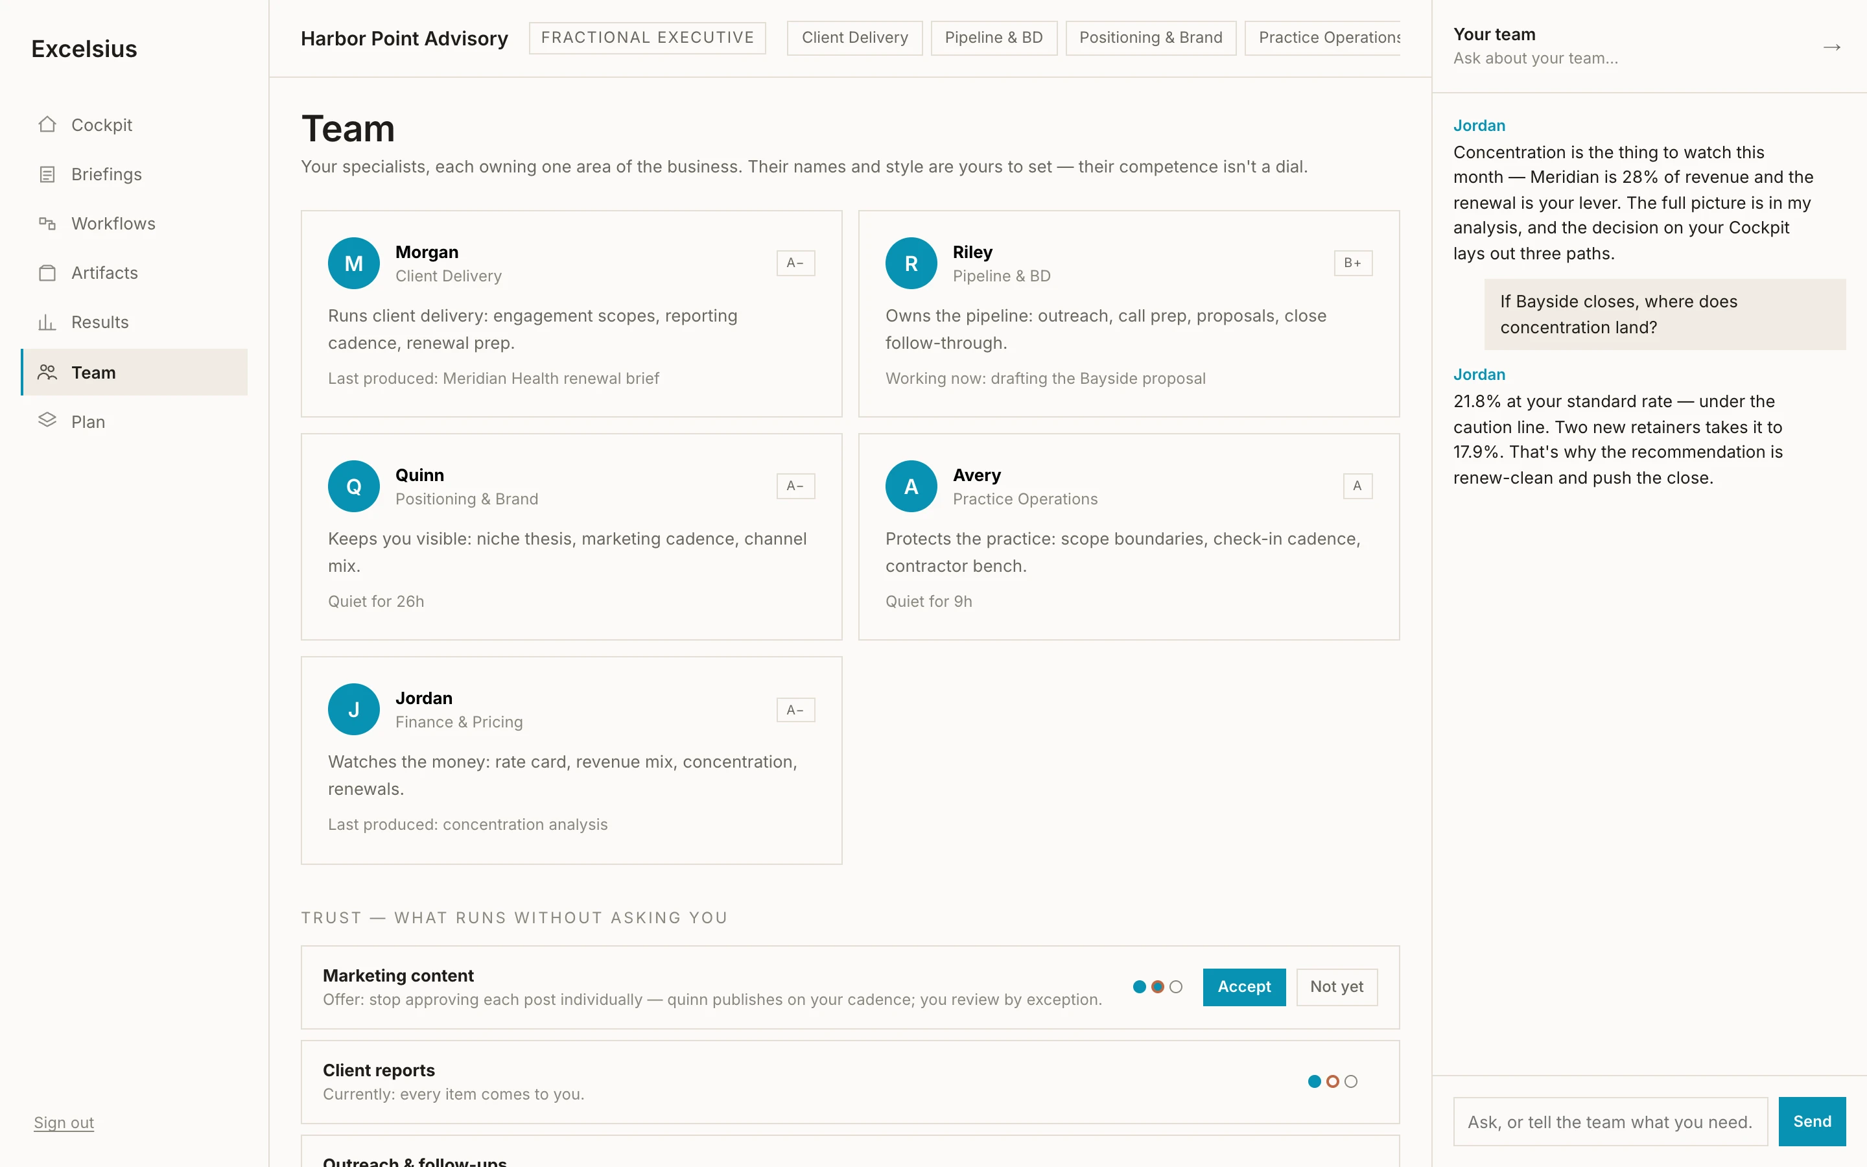Click the Results bar chart icon

tap(47, 323)
